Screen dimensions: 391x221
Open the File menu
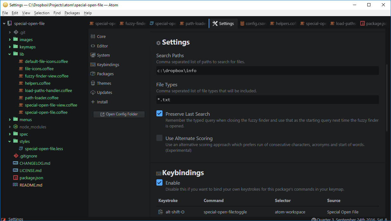point(5,13)
